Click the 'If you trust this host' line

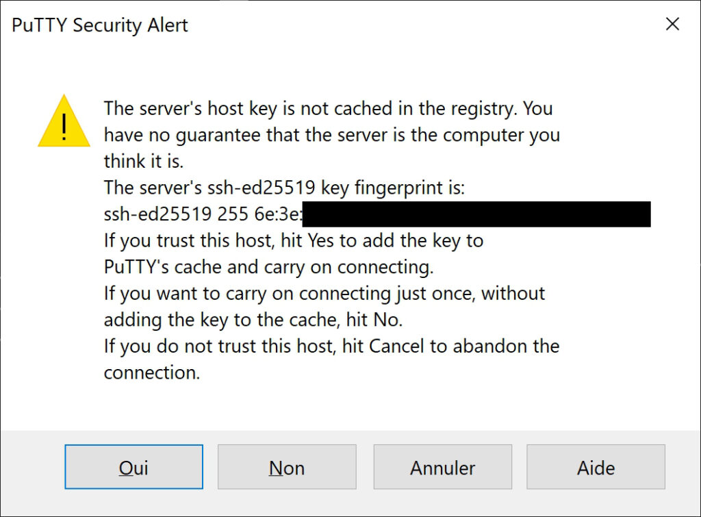[293, 240]
